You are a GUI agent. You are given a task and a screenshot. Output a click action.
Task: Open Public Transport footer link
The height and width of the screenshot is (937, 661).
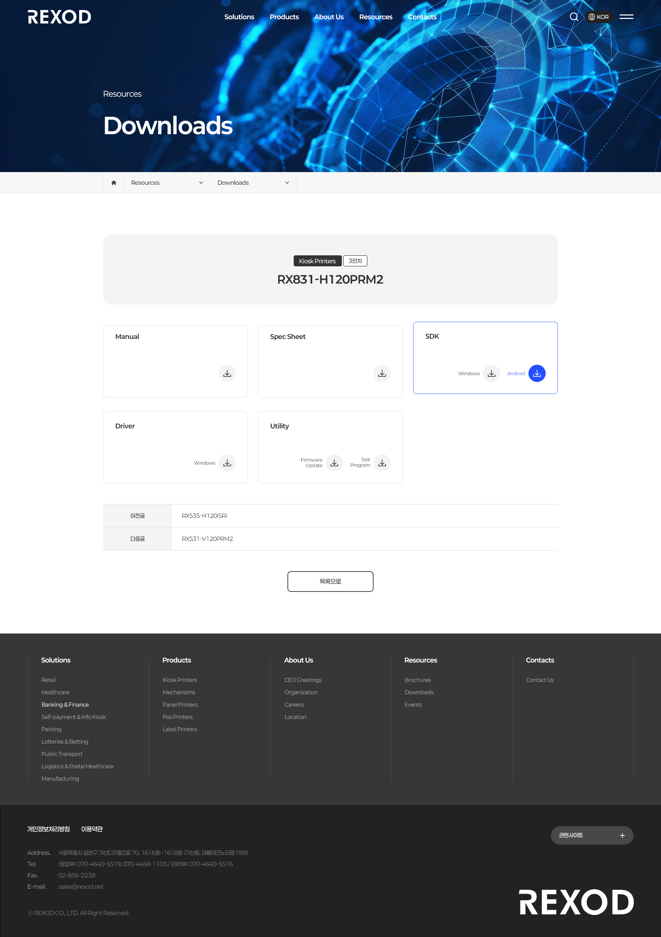tap(62, 754)
